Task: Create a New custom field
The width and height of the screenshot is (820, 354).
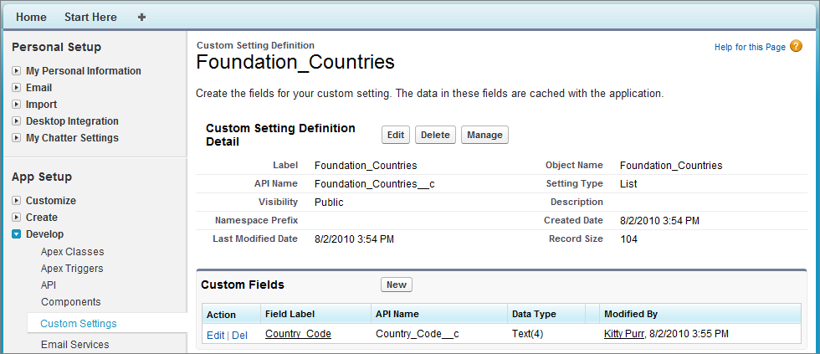Action: click(396, 285)
